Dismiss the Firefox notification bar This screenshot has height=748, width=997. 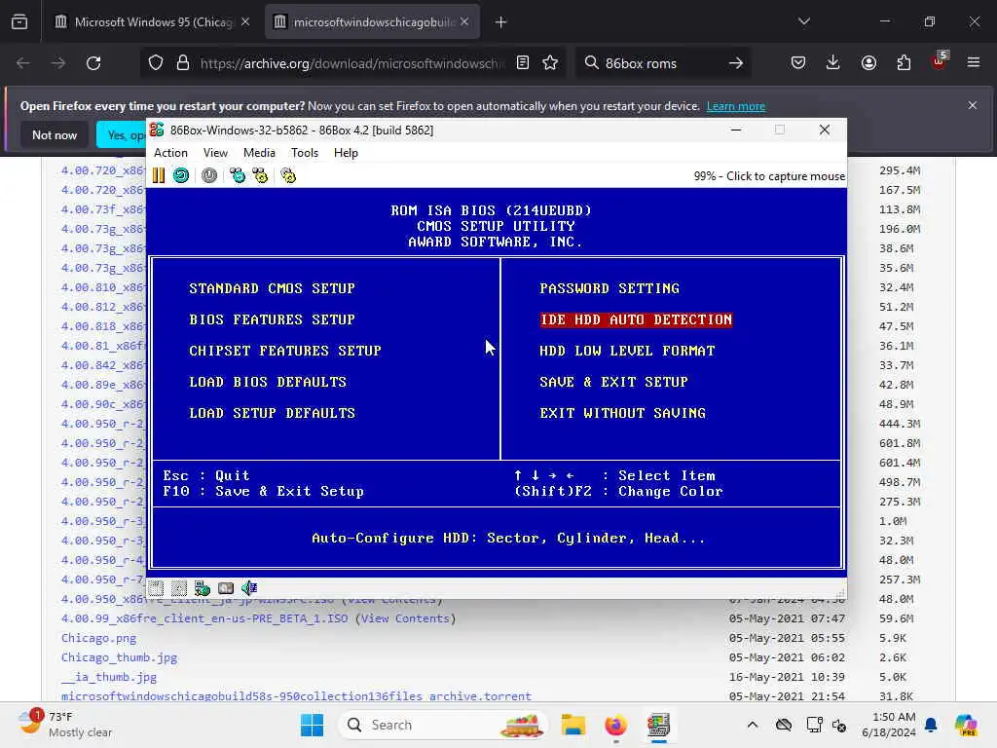click(973, 105)
